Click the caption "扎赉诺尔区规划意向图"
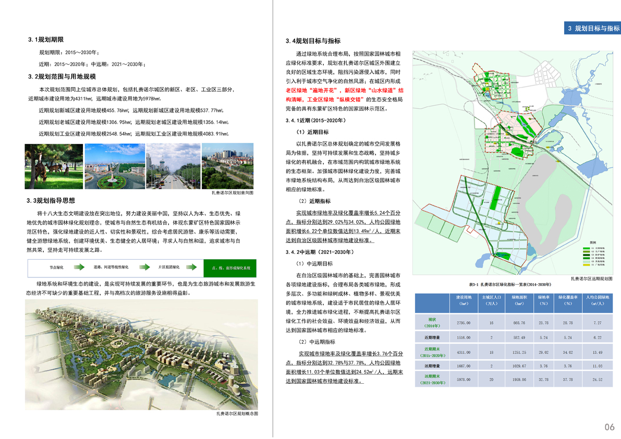621x439 pixels. coord(233,193)
